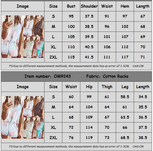Pick the Leg value 68.5
Image resolution: width=153 pixels, height=151 pixels.
(x=125, y=138)
